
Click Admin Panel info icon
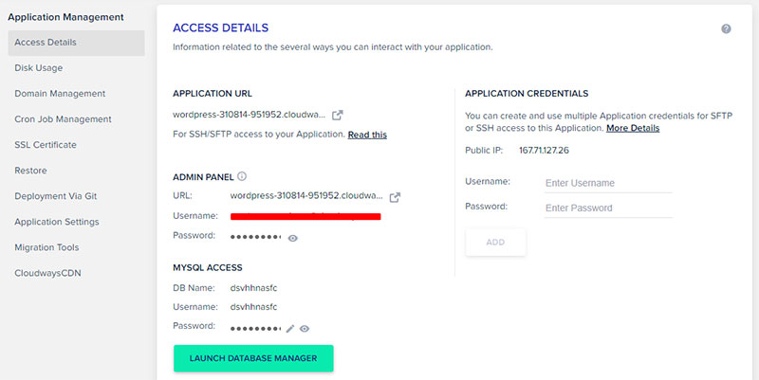(x=242, y=176)
